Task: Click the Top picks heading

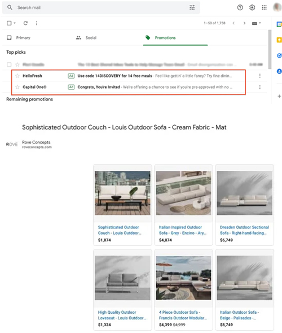Action: [16, 52]
